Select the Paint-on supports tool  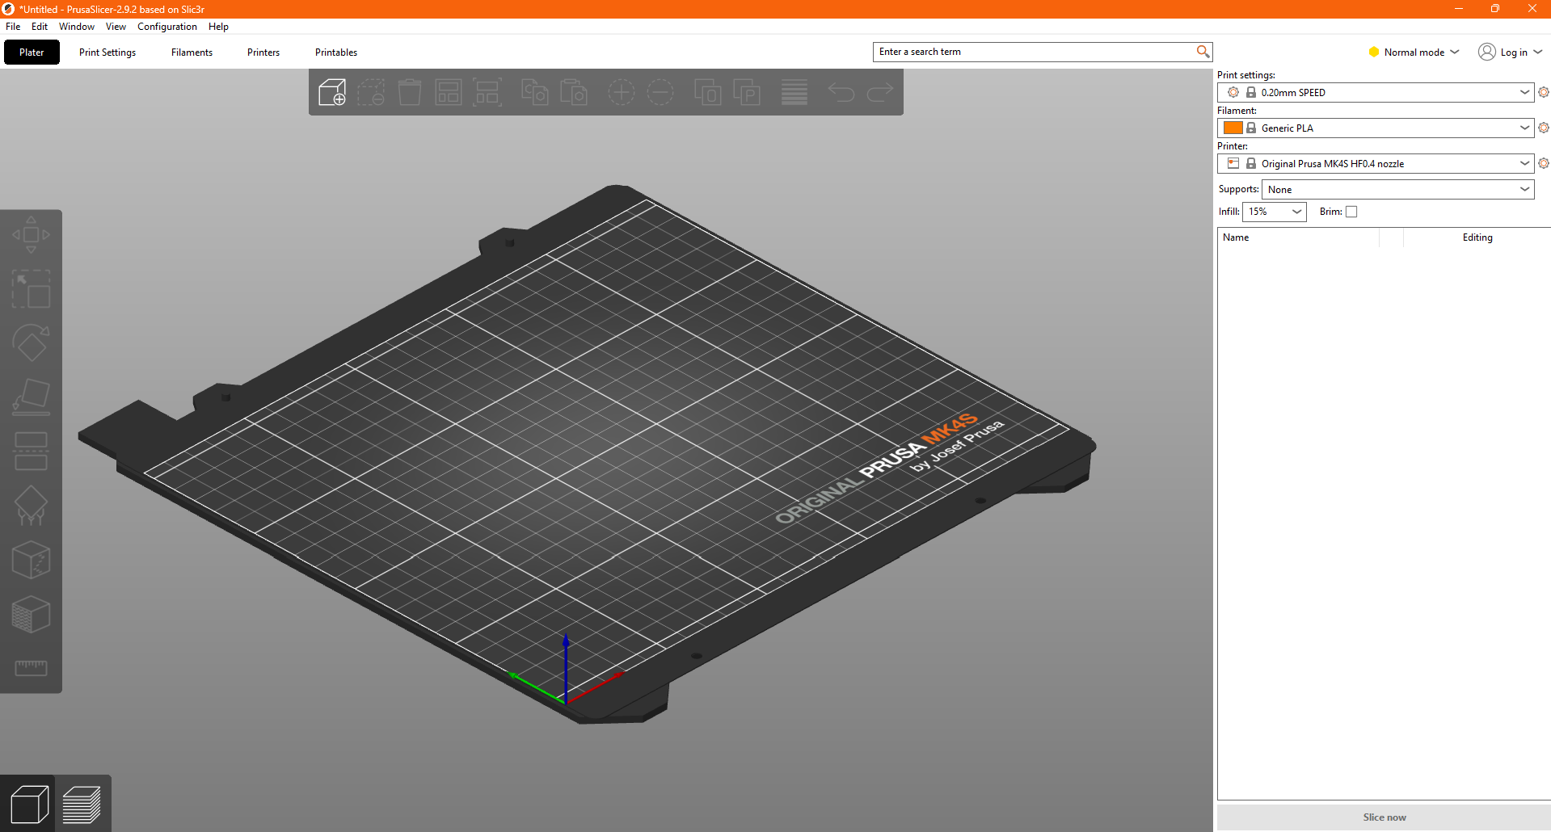31,505
